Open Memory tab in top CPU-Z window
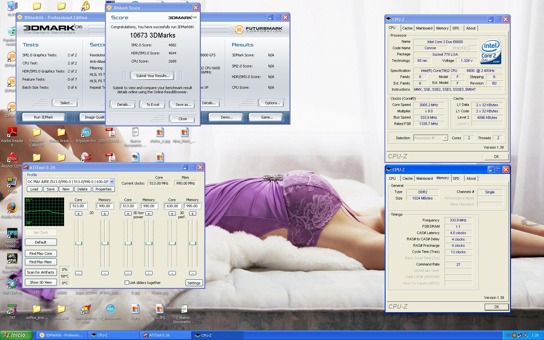 (442, 28)
